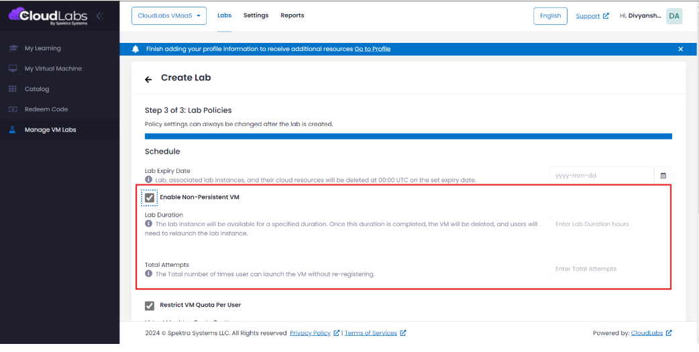Go back using the Create Lab arrow
Image resolution: width=699 pixels, height=352 pixels.
coord(148,79)
